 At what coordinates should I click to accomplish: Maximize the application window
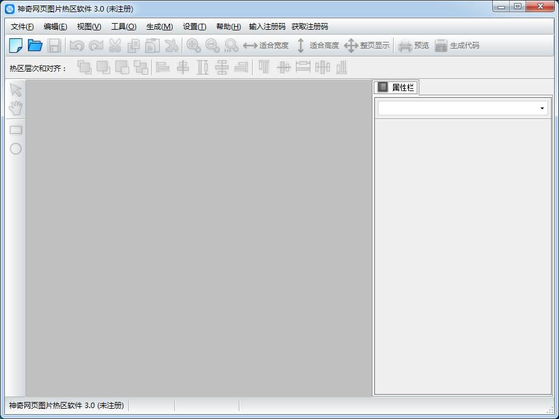click(518, 7)
